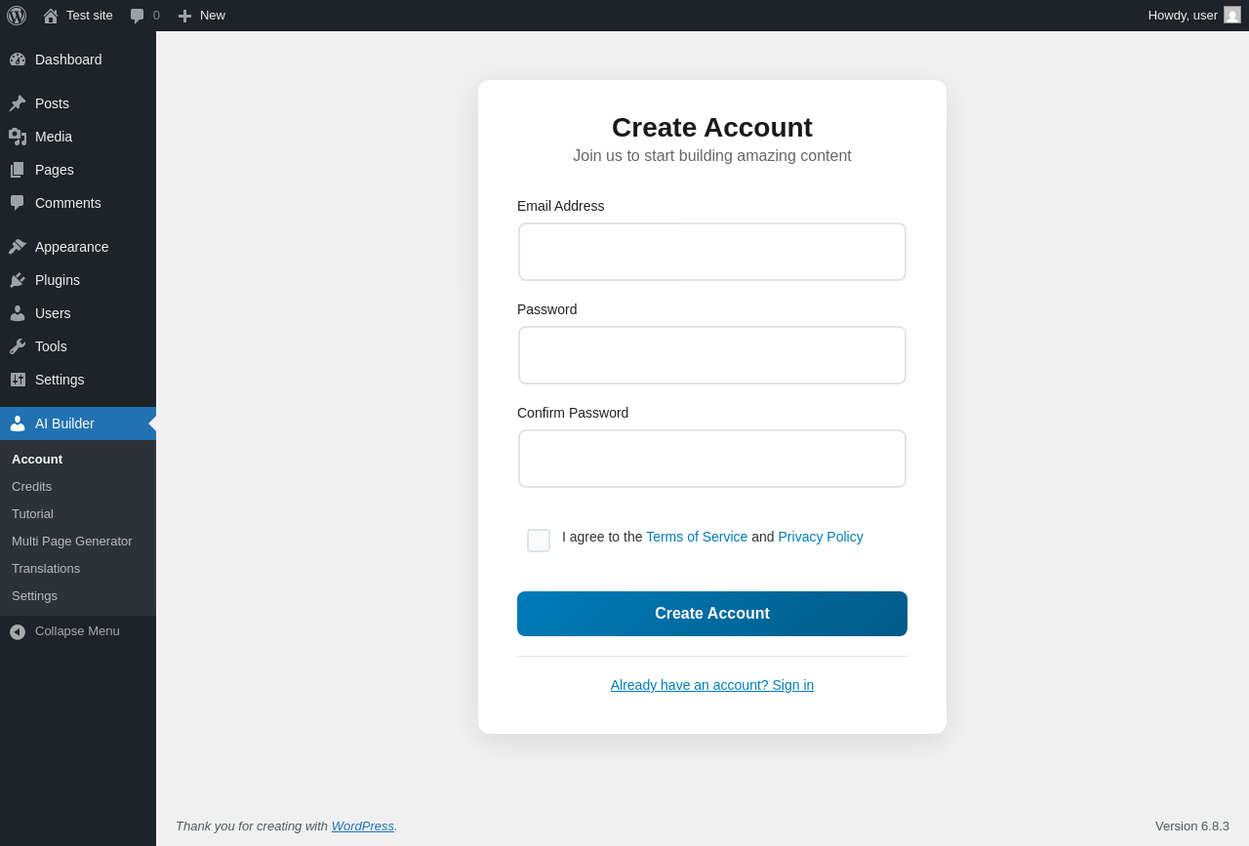
Task: Focus the Email Address input field
Action: [x=712, y=252]
